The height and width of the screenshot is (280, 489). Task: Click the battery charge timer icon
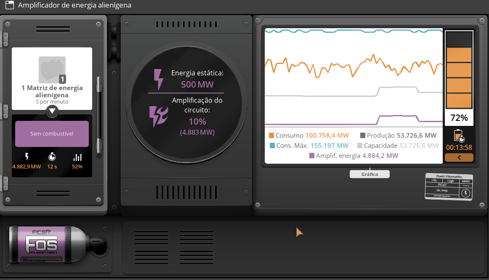pos(459,136)
